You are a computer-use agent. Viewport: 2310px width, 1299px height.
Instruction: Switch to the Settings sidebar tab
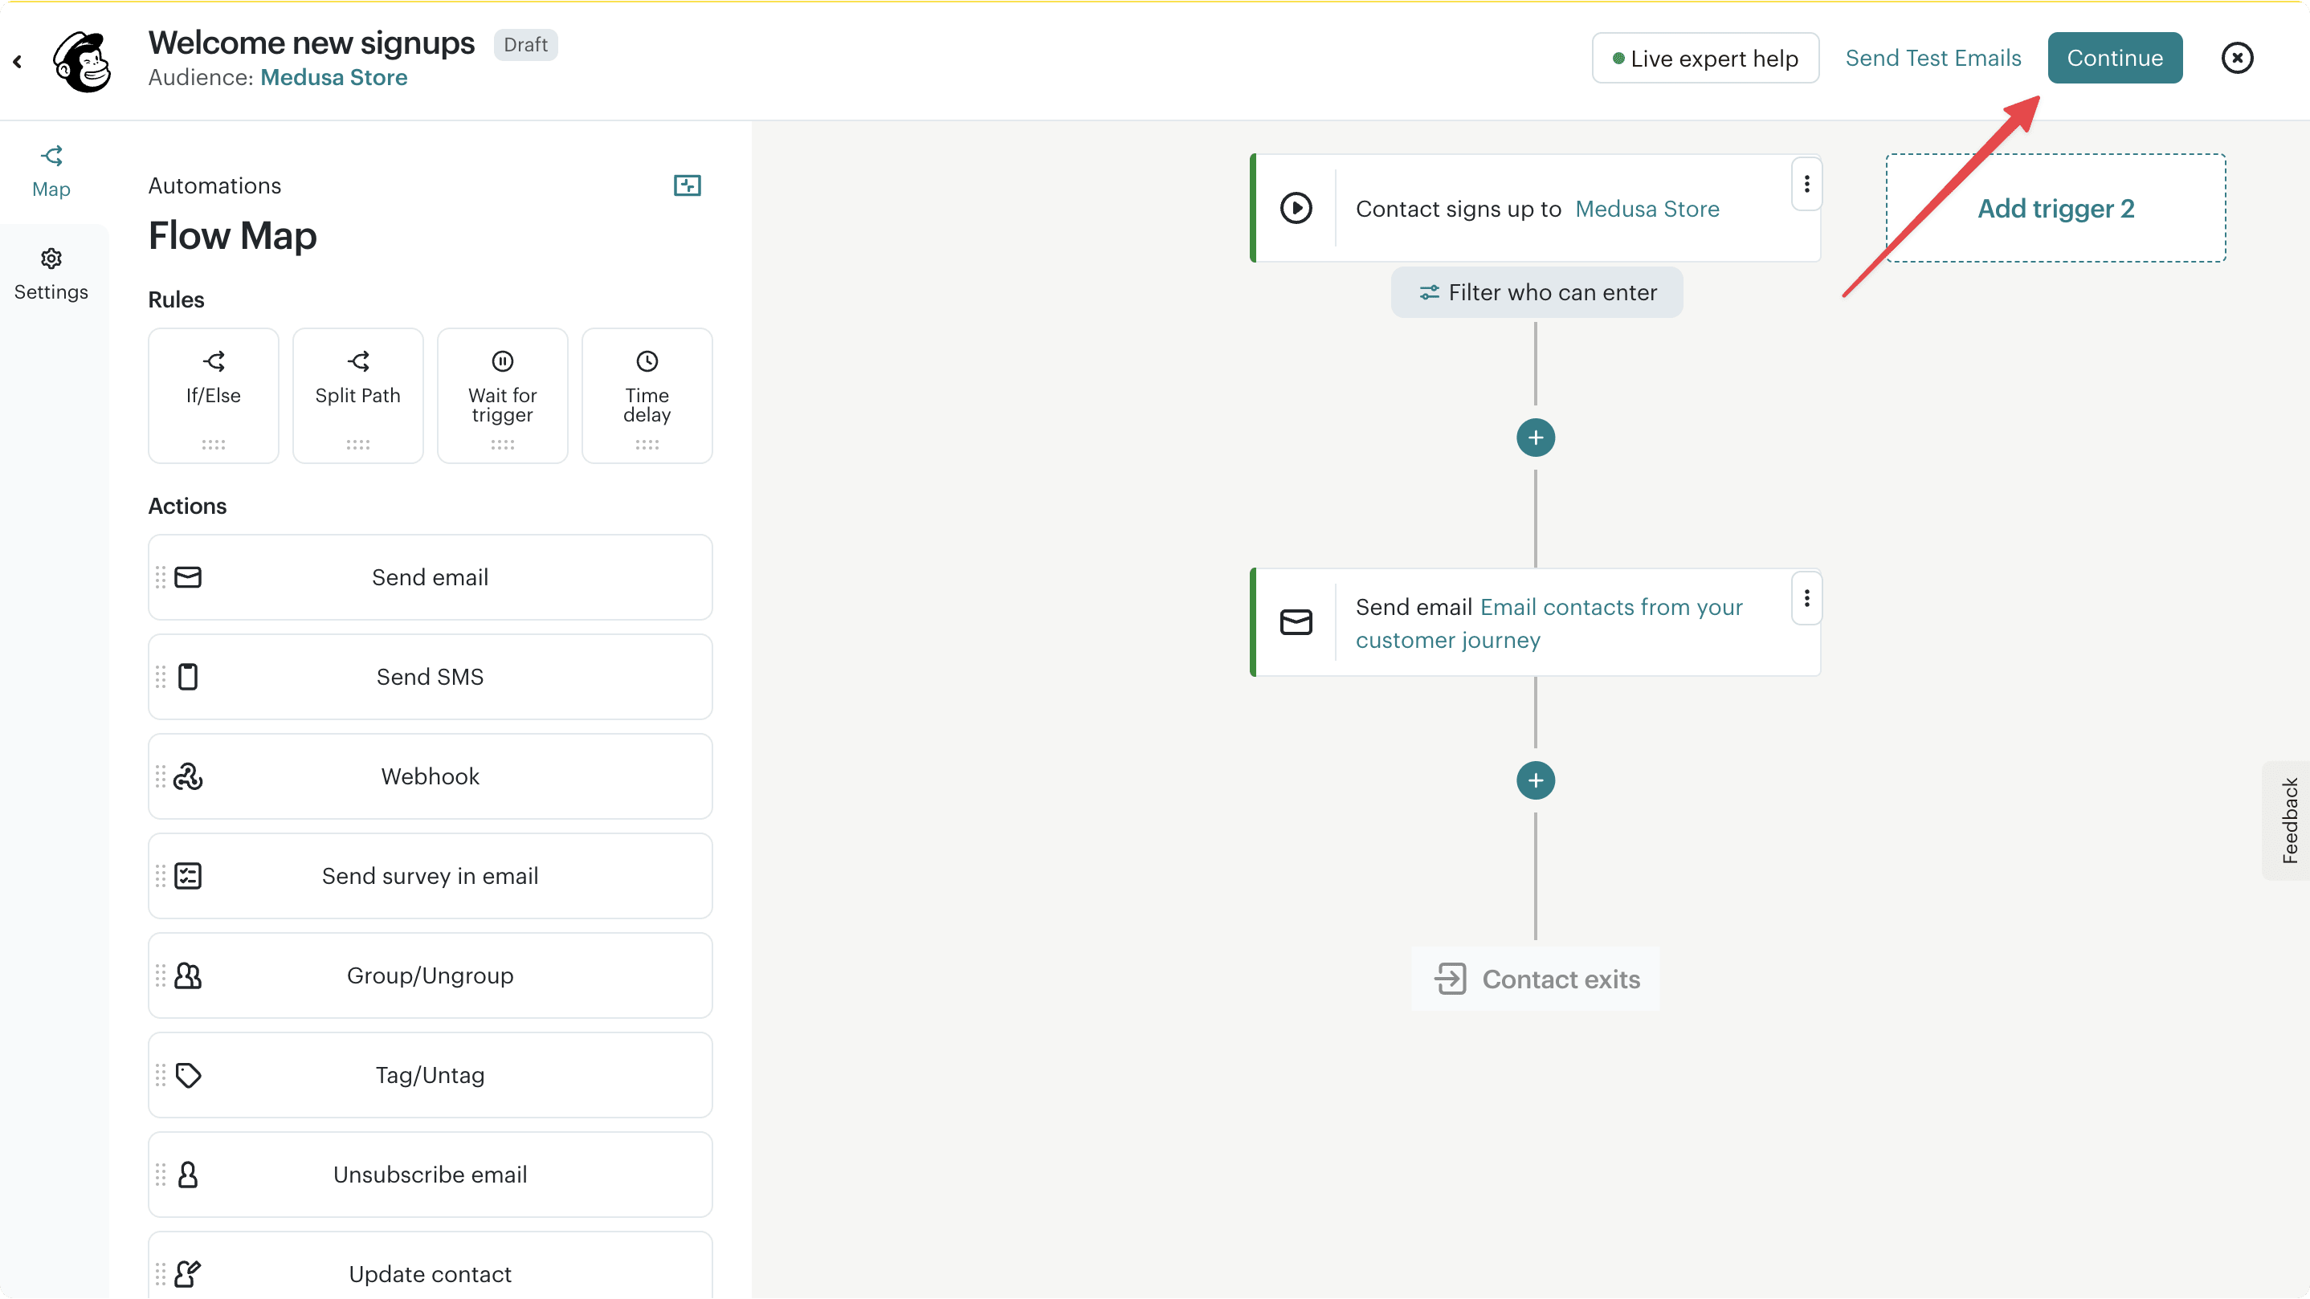51,272
